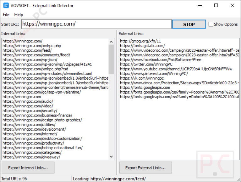The height and width of the screenshot is (182, 241).
Task: Click the Loading status bar text
Action: click(109, 179)
